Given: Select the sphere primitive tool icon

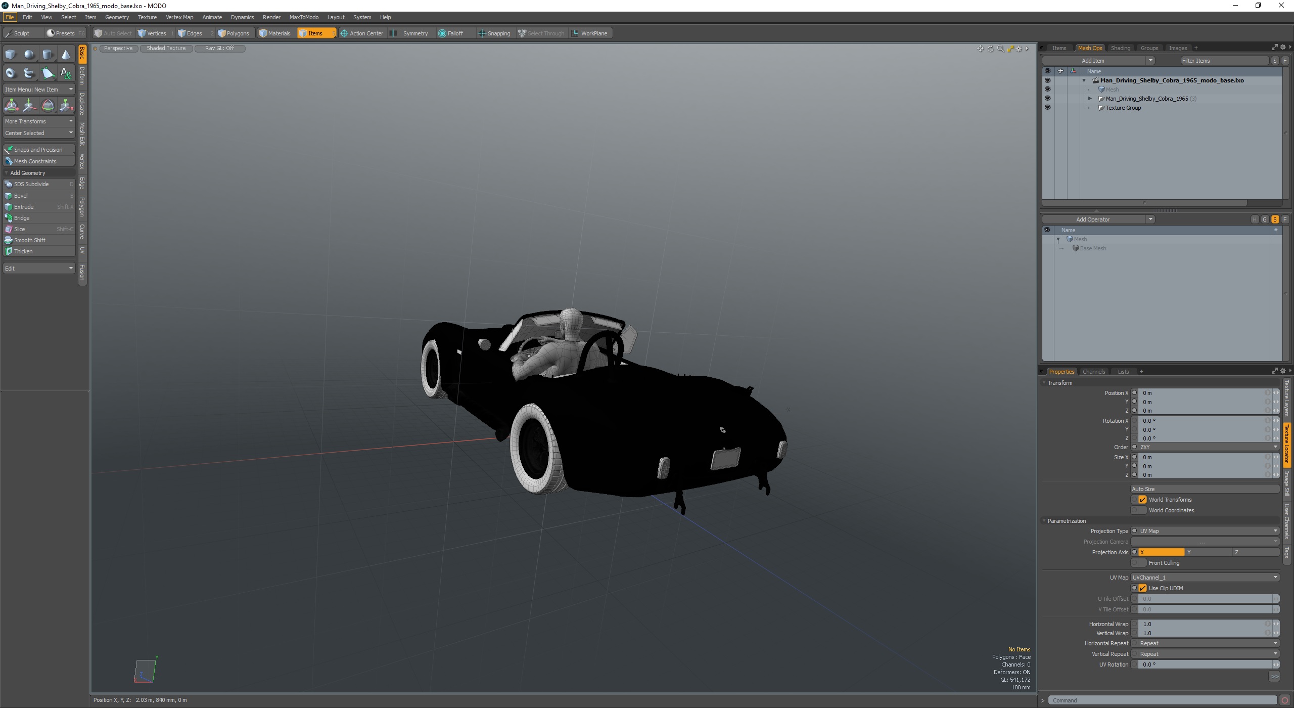Looking at the screenshot, I should point(29,55).
